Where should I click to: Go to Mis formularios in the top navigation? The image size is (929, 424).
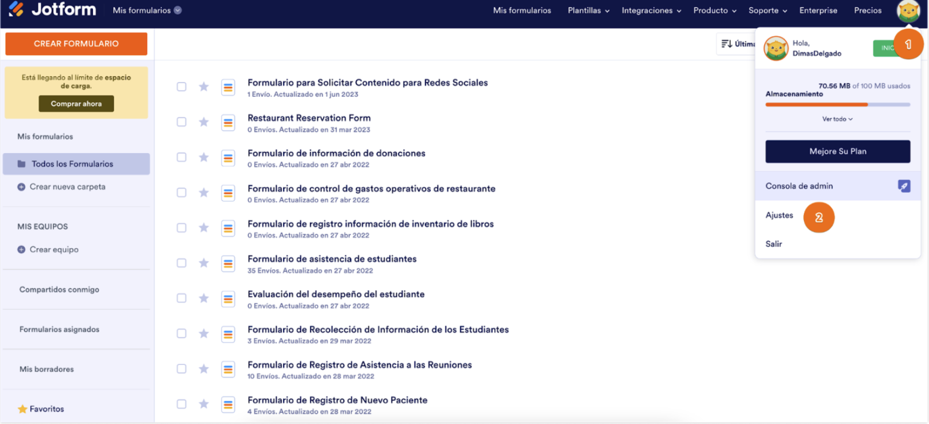coord(522,10)
